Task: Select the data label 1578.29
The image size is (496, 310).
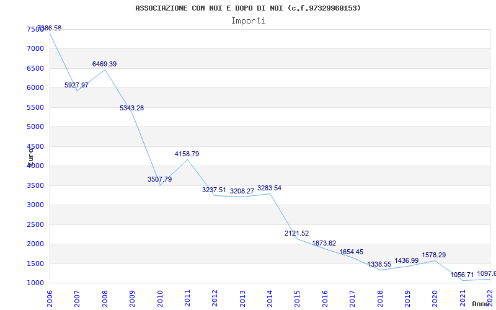Action: 433,255
